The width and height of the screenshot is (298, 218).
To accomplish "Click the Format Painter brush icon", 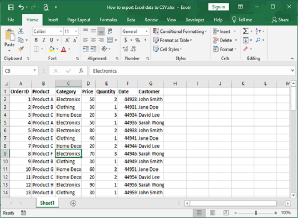I will pos(20,49).
